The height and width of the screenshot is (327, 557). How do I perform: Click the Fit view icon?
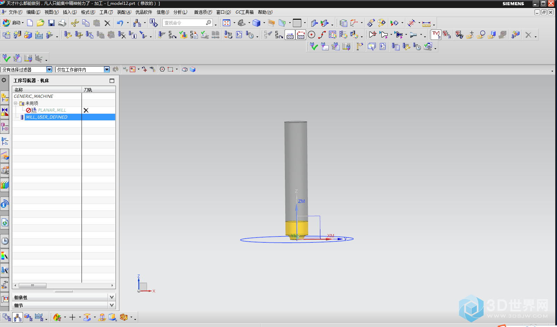tap(227, 23)
